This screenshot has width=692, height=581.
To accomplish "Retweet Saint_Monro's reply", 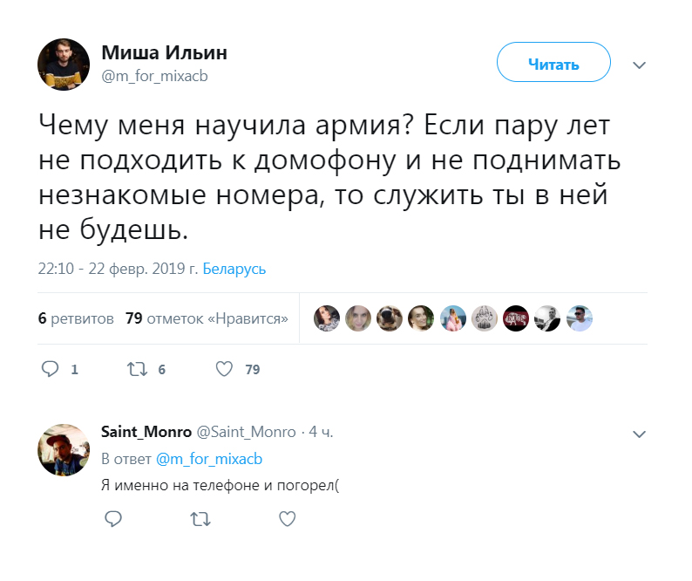I will (x=200, y=519).
